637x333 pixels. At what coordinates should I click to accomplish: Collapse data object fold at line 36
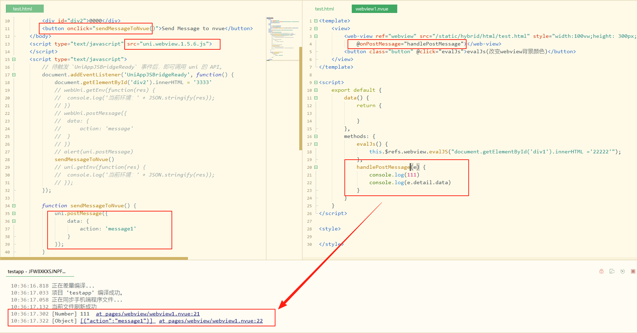[14, 221]
